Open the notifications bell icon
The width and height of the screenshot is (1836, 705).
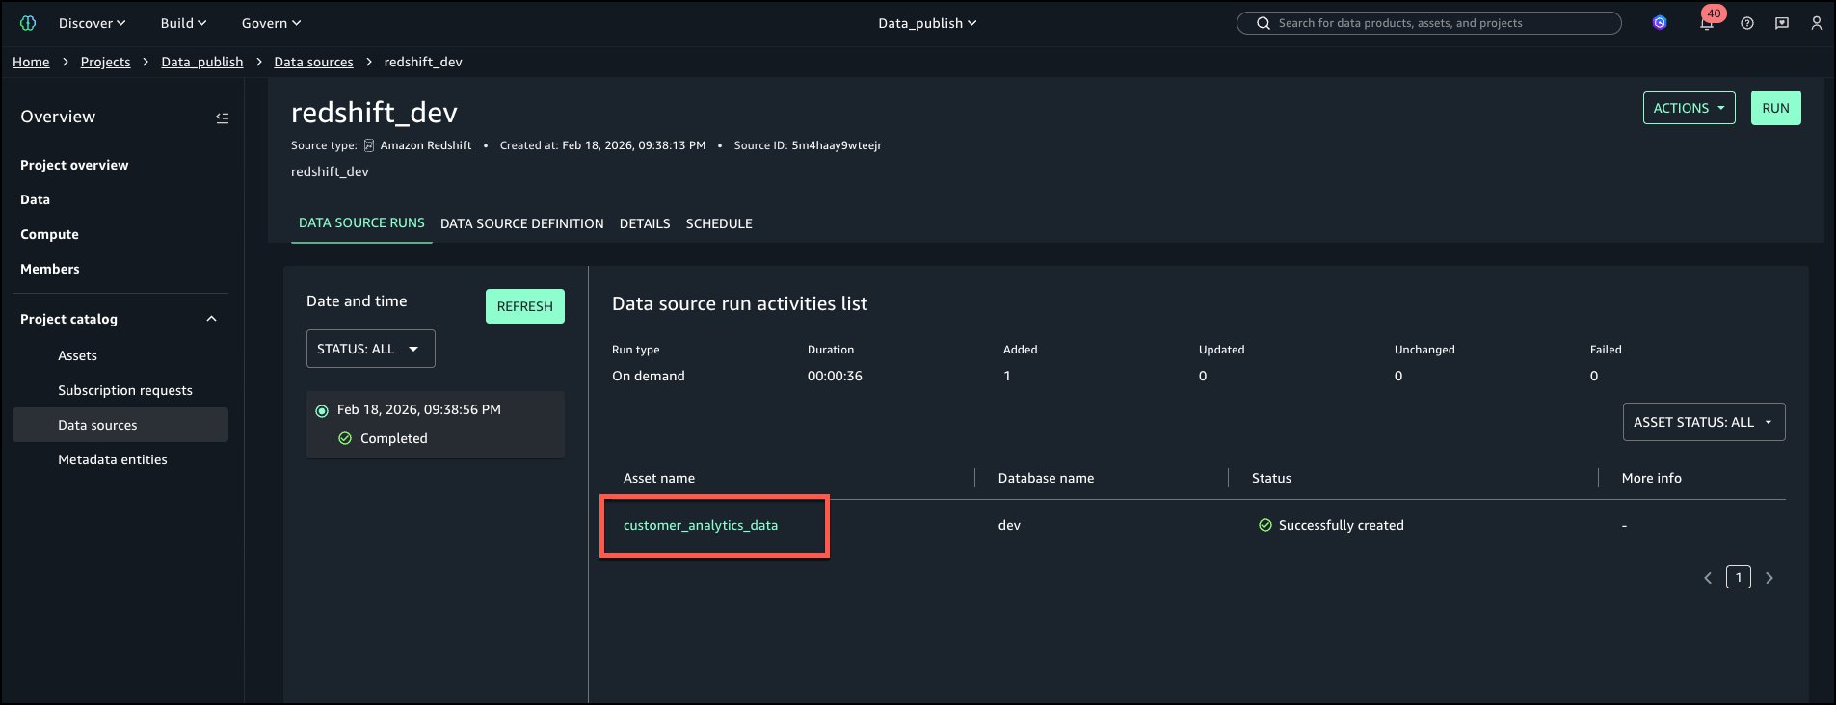pyautogui.click(x=1707, y=24)
